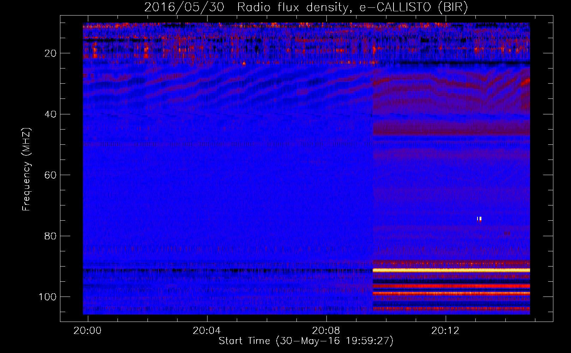Click the '20:12' time tick label

(445, 330)
